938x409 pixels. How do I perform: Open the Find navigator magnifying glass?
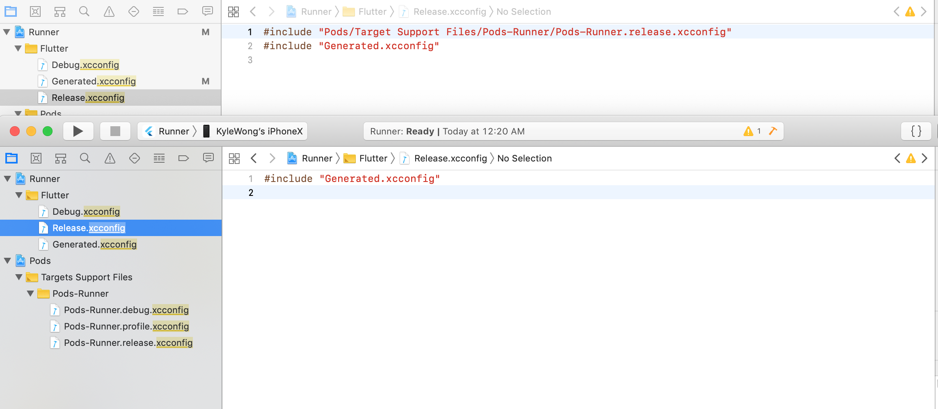(x=85, y=158)
